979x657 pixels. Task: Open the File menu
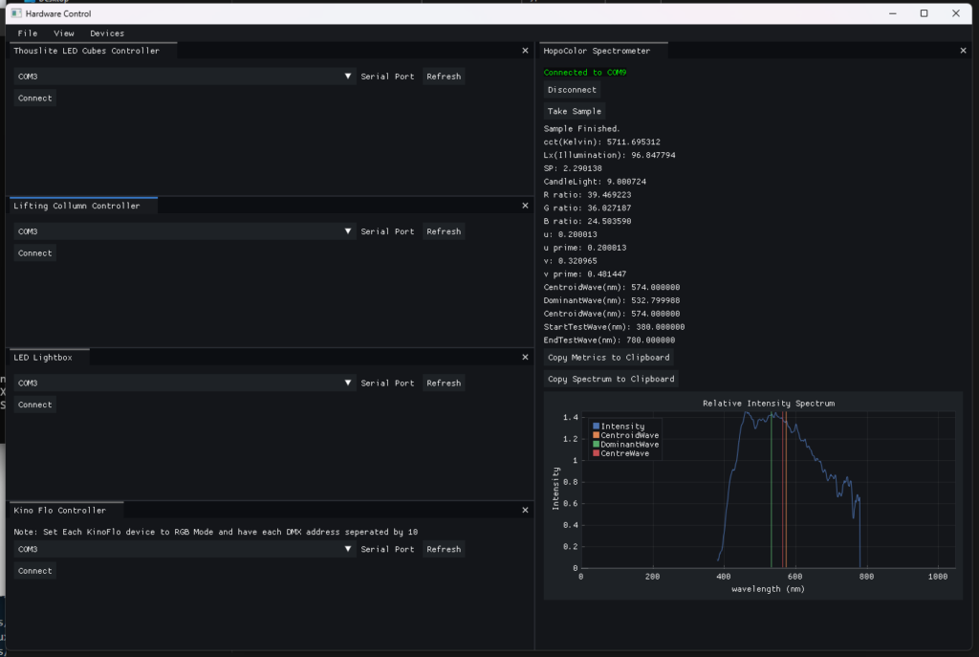click(x=28, y=33)
